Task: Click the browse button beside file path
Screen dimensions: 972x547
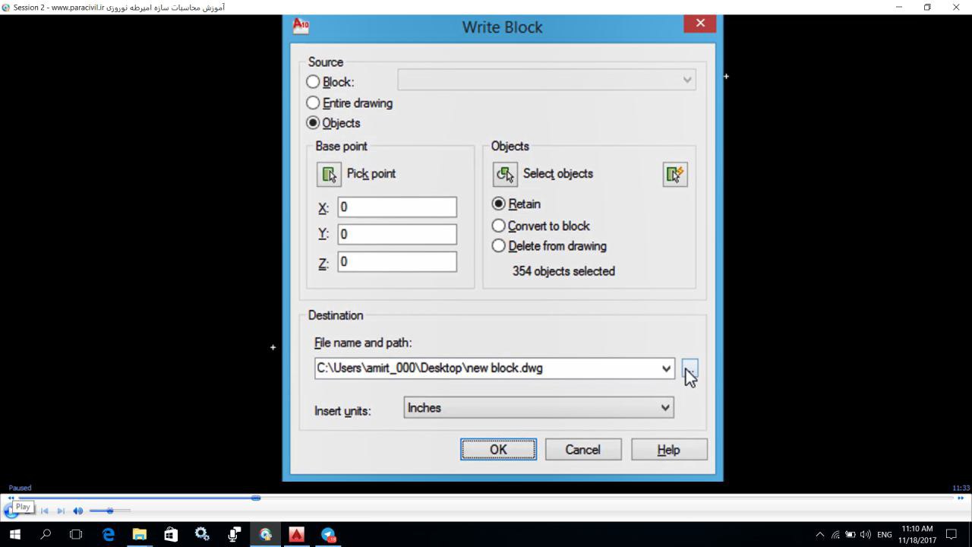Action: (x=690, y=368)
